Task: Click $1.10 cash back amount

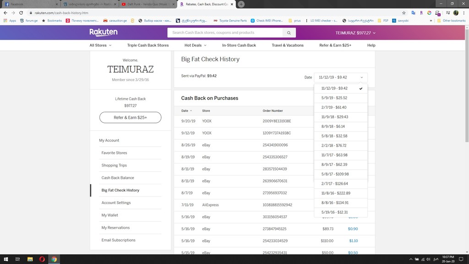Action: (x=353, y=241)
